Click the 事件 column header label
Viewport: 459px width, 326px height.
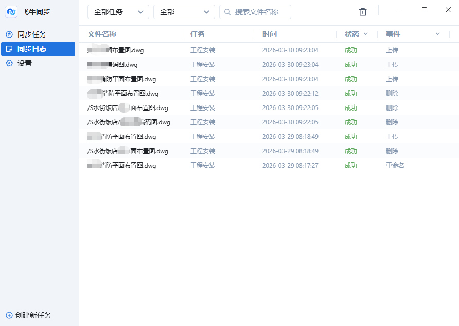point(393,34)
